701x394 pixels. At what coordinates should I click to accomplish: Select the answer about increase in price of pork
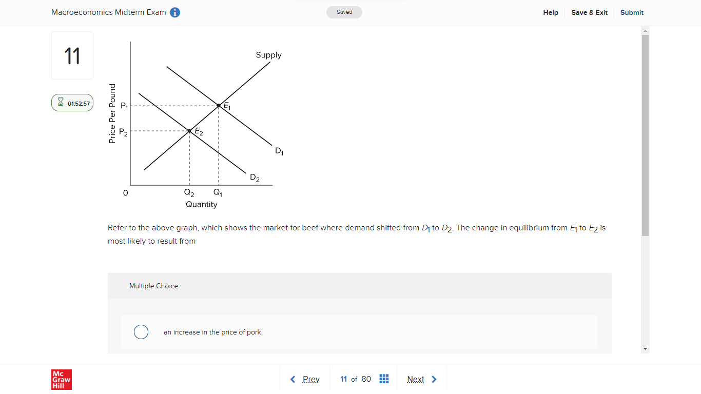click(141, 332)
